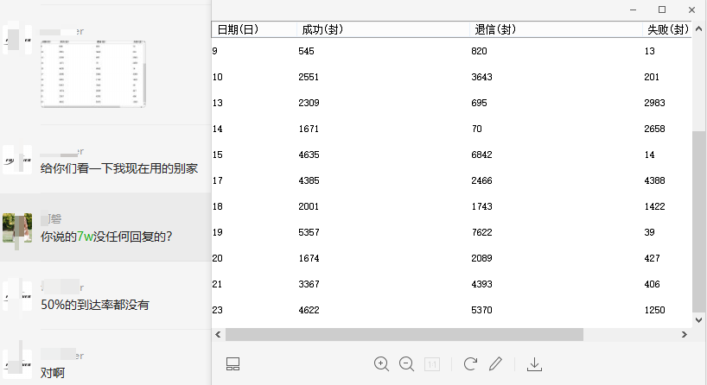Click the zoom in magnifier icon
Image resolution: width=707 pixels, height=385 pixels.
click(381, 363)
